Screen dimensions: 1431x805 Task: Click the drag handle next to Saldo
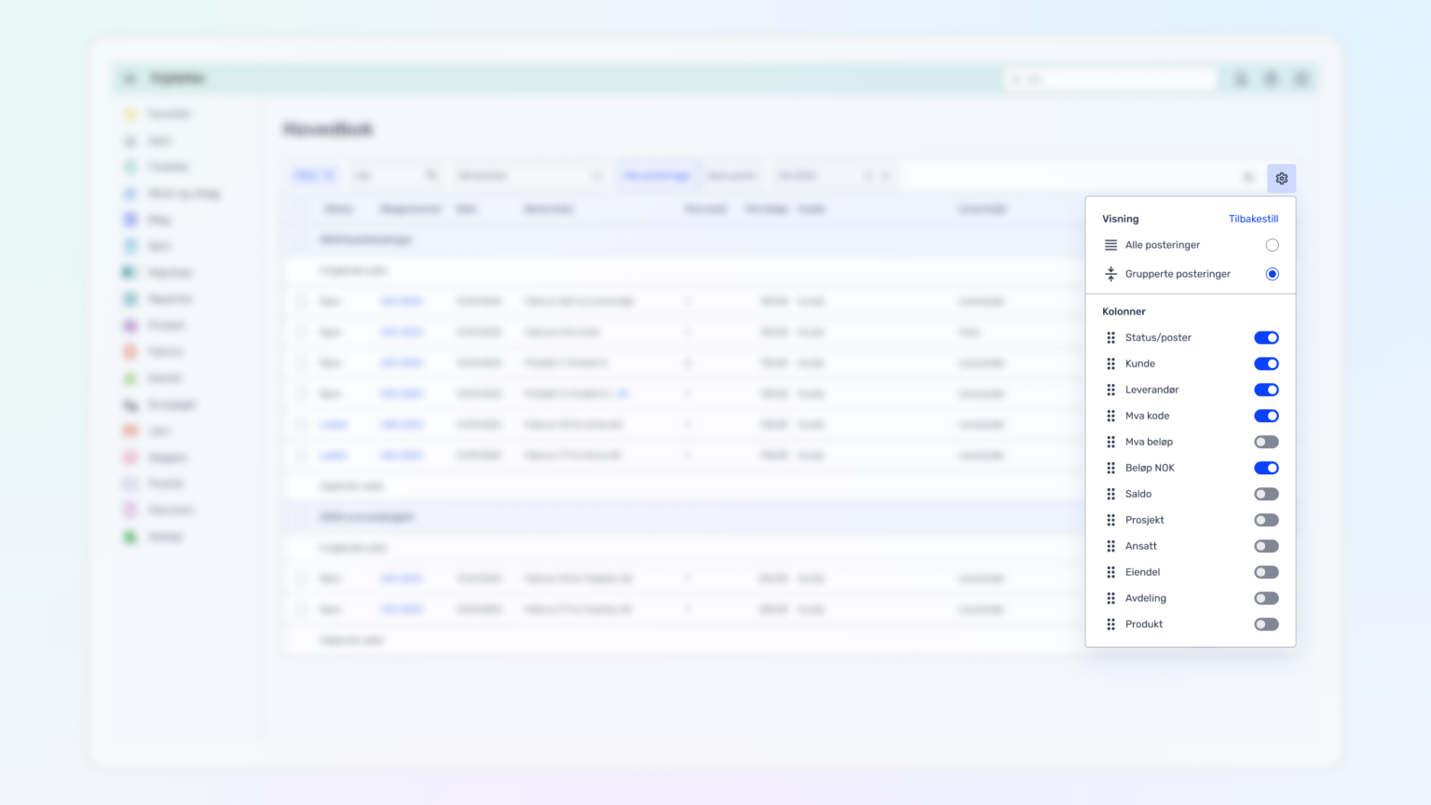coord(1111,495)
